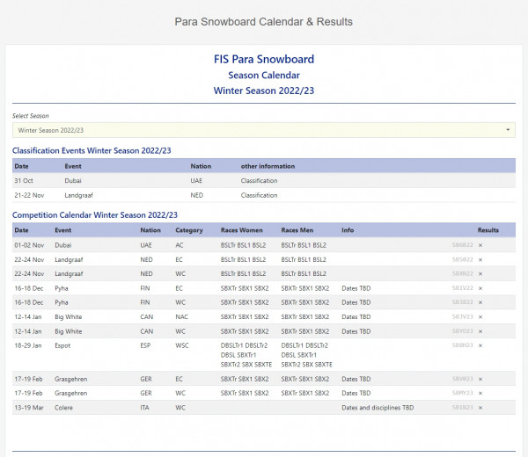Screen dimensions: 528x457
Task: Click the × icon in the Big White NAC row
Action: (x=480, y=317)
